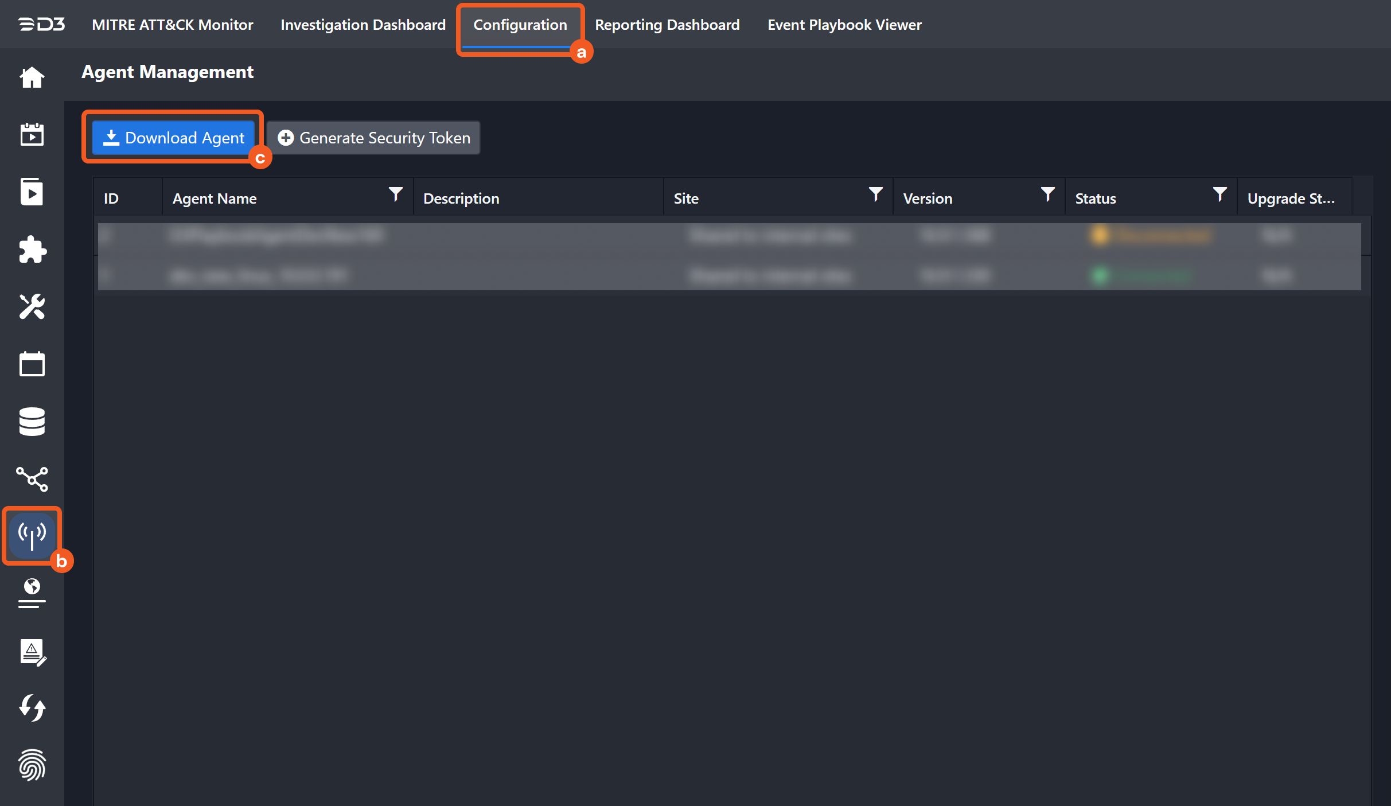Open the puzzle piece integrations icon
The image size is (1391, 806).
coord(32,250)
